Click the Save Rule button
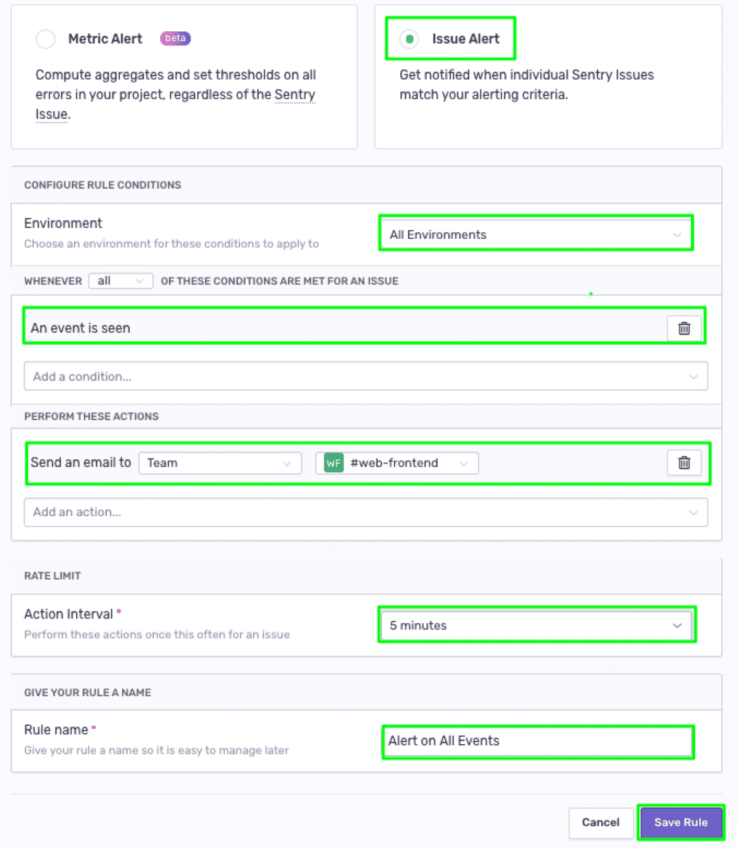Screen dimensions: 737x848 680,823
